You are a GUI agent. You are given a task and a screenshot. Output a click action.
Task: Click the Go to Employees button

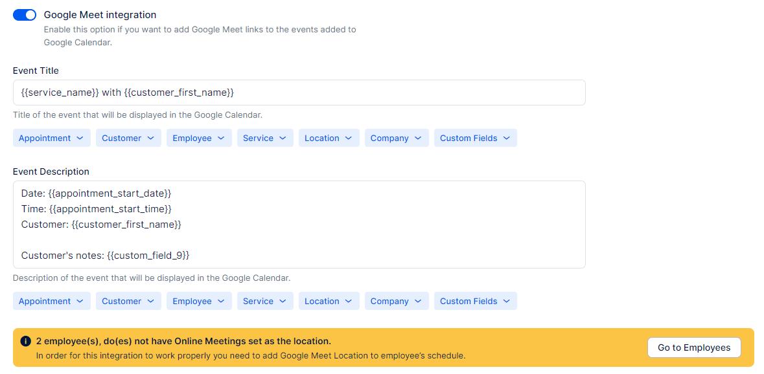click(x=693, y=347)
